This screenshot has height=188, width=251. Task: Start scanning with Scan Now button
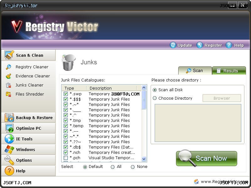(206, 159)
